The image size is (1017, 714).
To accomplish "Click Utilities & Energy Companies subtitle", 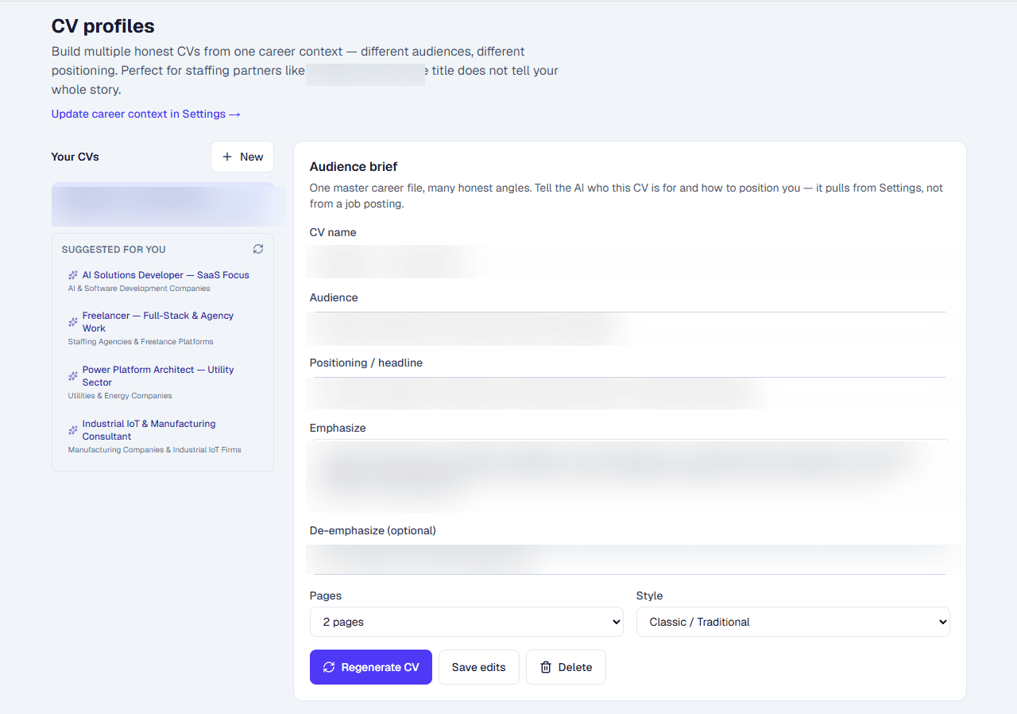I will (x=120, y=396).
